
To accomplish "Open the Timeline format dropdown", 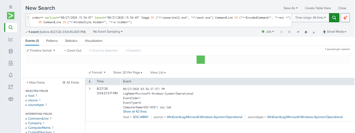I will [41, 50].
